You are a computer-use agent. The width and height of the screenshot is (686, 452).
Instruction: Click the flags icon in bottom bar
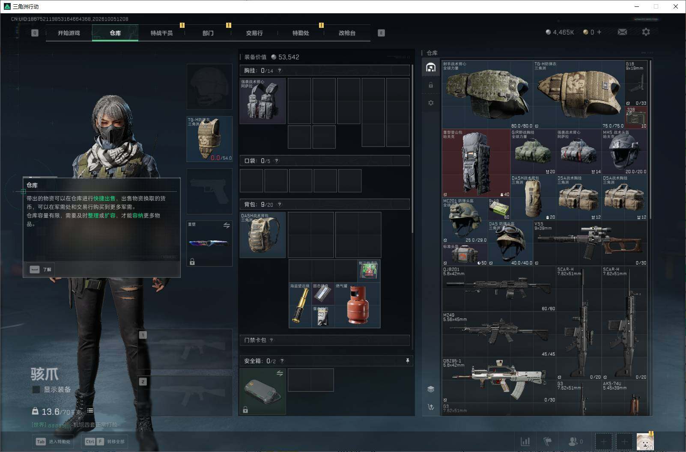click(548, 441)
